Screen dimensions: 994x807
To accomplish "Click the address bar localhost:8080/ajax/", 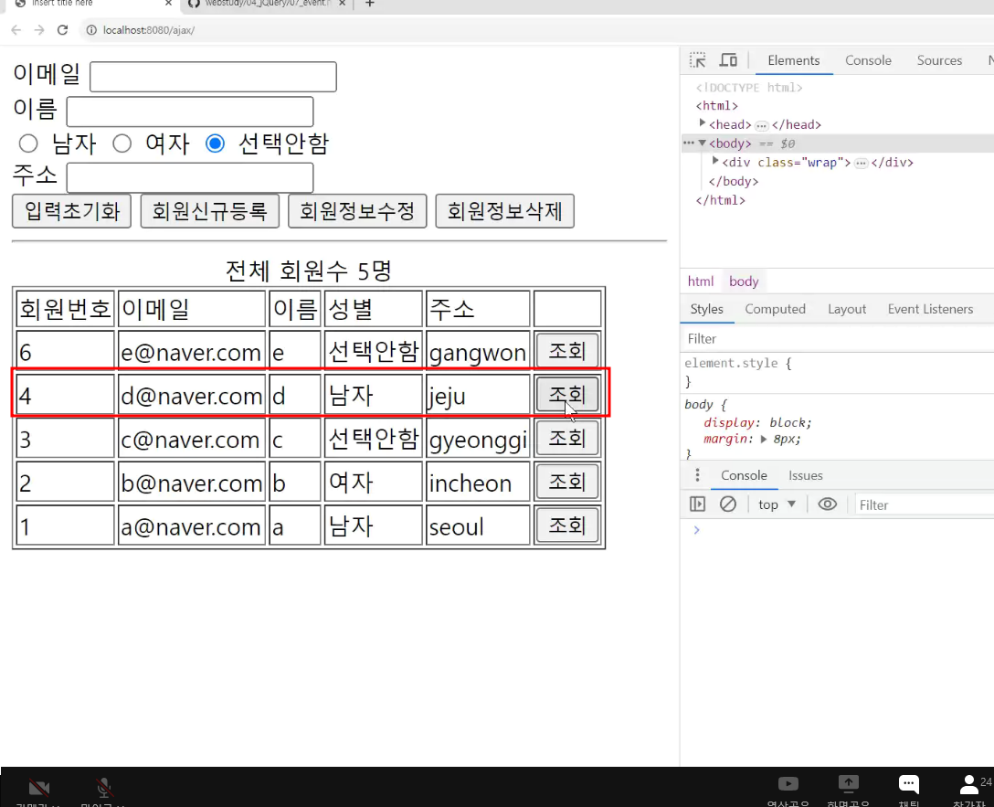I will [148, 30].
